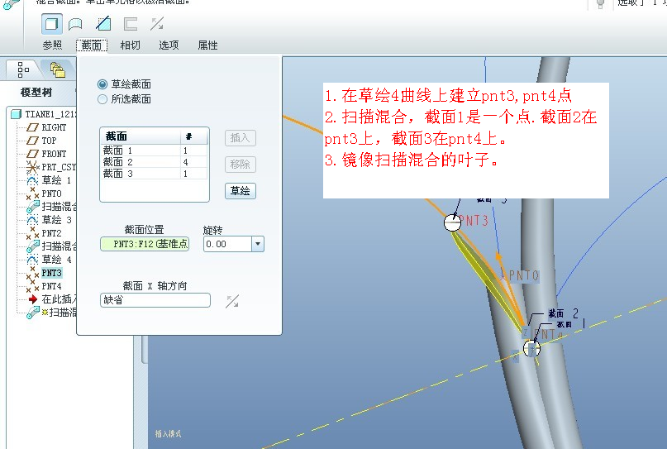This screenshot has height=449, width=667.
Task: Toggle the remove material icon
Action: [x=103, y=23]
